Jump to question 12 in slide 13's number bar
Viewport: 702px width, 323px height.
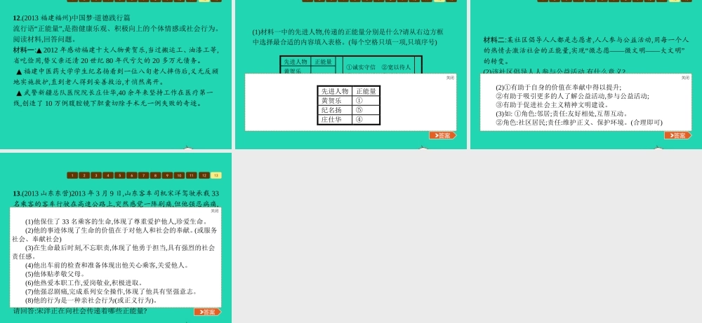pos(204,176)
